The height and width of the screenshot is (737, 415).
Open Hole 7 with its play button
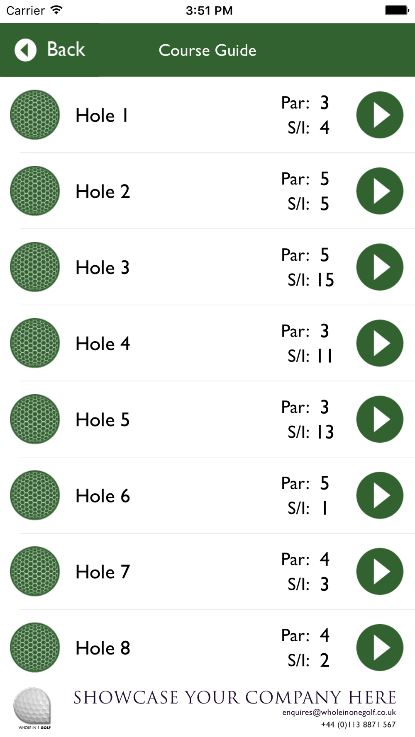pos(380,571)
